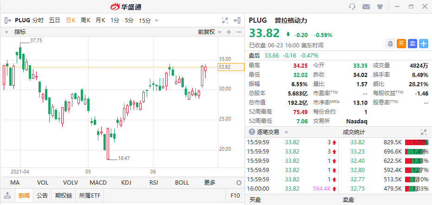432x205 pixels.
Task: Click the 33.82 price tag on axis
Action: click(231, 67)
